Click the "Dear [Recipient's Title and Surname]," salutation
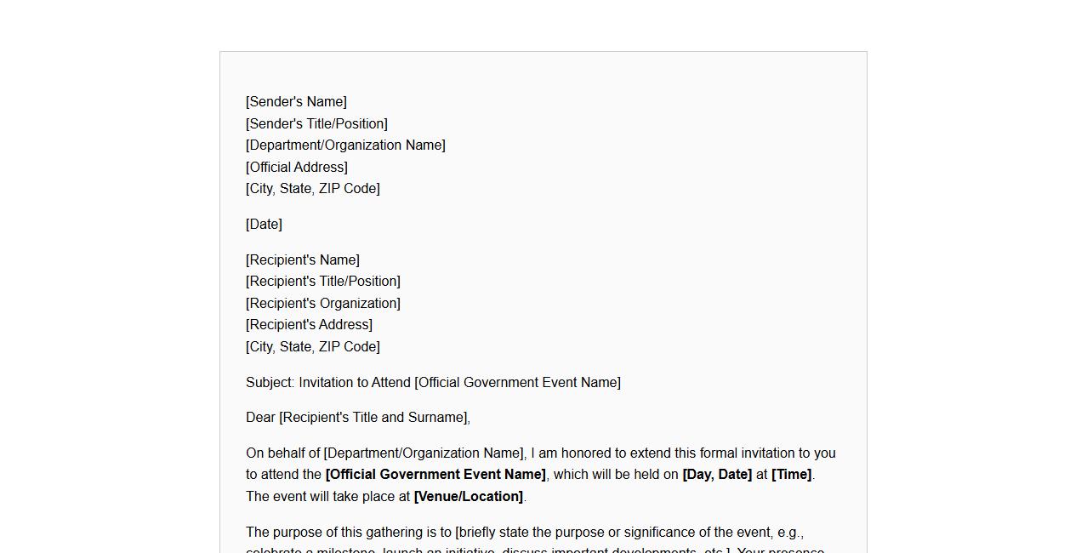 click(x=358, y=418)
